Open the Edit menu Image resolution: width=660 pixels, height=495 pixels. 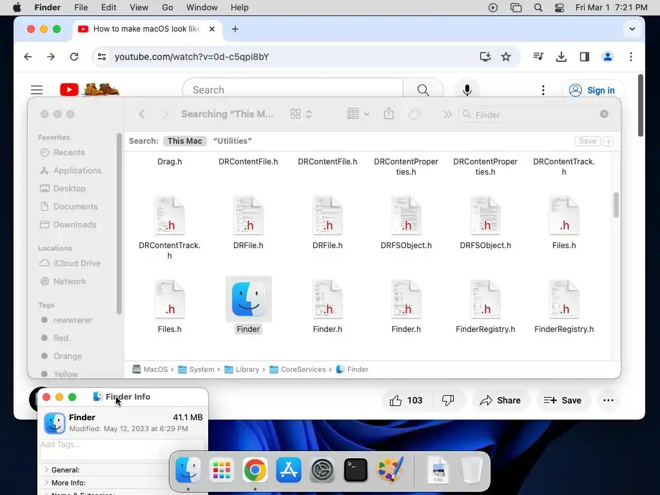pyautogui.click(x=108, y=8)
